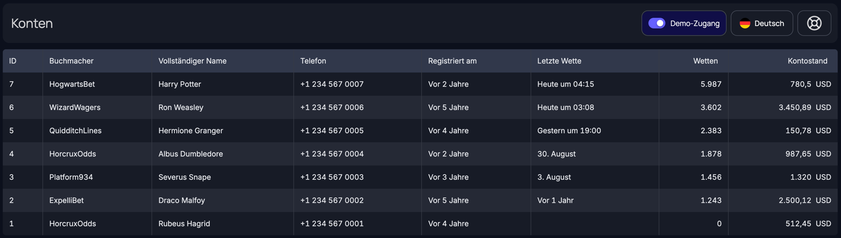
Task: Click the Konten page title
Action: coord(32,23)
